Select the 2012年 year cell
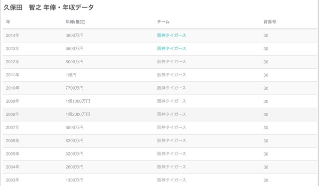The height and width of the screenshot is (186, 319). [12, 62]
